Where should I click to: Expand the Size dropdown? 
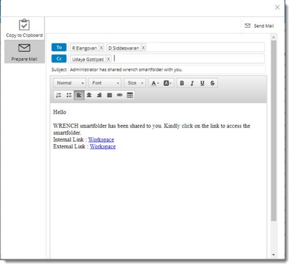tap(135, 83)
